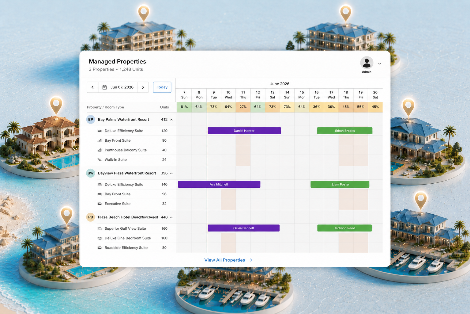Click the Bay Palms Waterfront Resort name
Viewport: 470px width, 314px height.
tap(123, 120)
